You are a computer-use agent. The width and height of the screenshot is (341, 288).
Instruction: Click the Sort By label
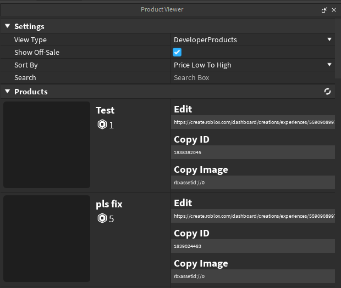pyautogui.click(x=26, y=65)
